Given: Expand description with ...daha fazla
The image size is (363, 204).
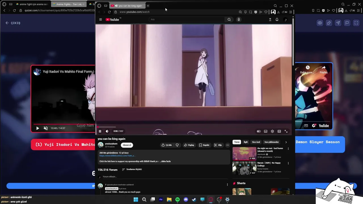Looking at the screenshot, I should (165, 161).
